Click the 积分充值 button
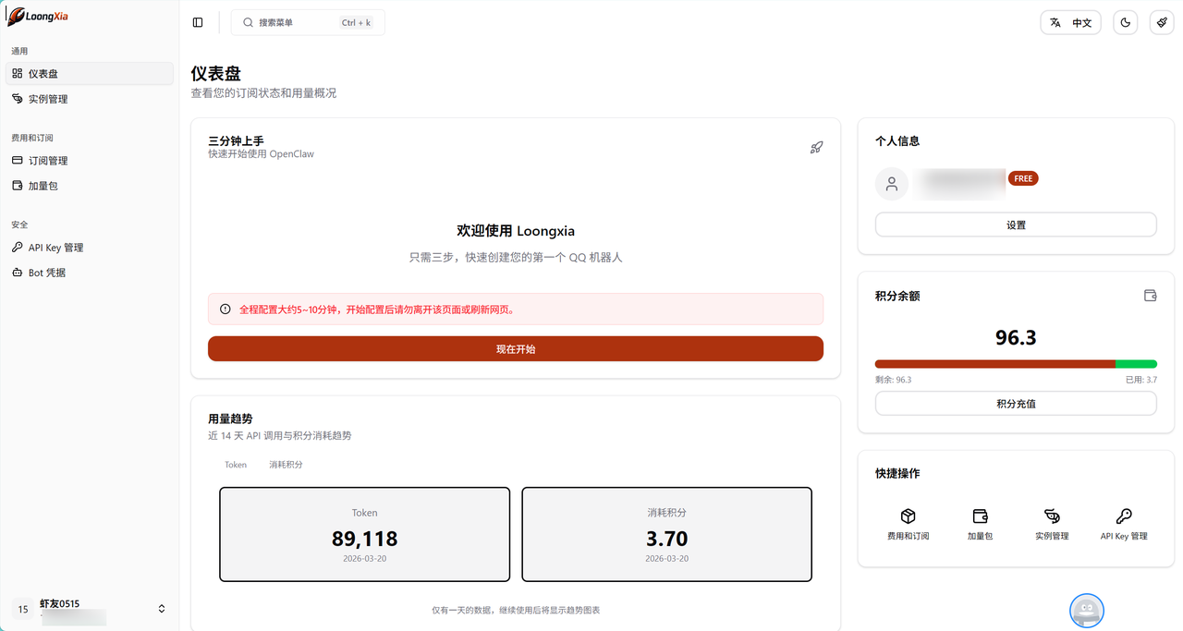 (1016, 404)
